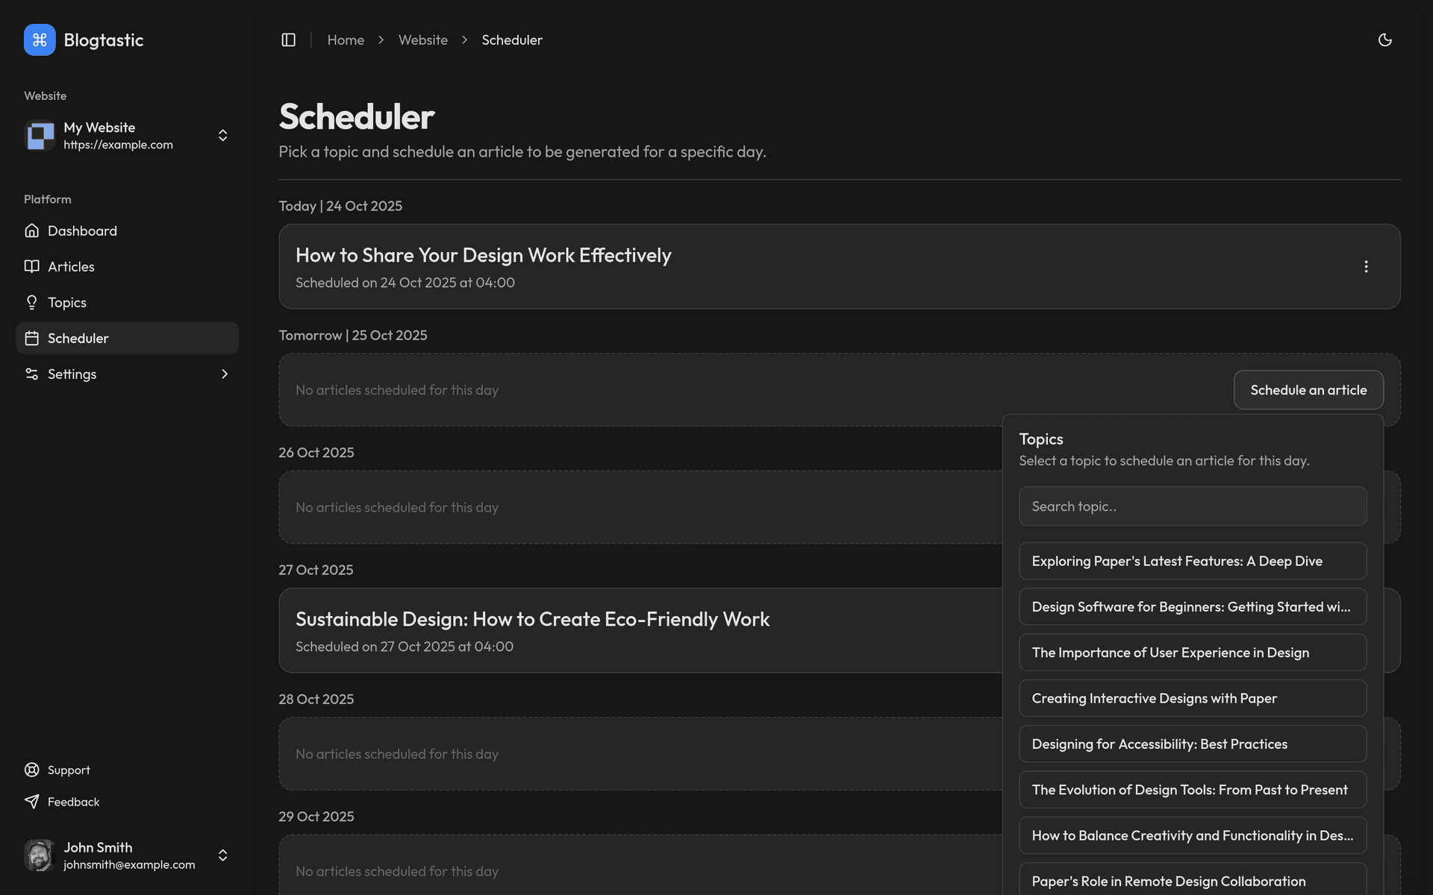Click the Topics lightbulb icon
The height and width of the screenshot is (895, 1433).
tap(32, 302)
